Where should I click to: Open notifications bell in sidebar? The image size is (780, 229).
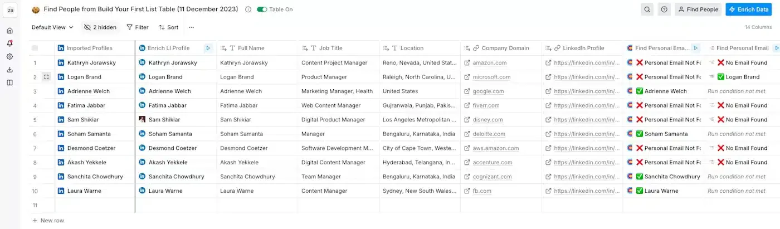coord(9,43)
